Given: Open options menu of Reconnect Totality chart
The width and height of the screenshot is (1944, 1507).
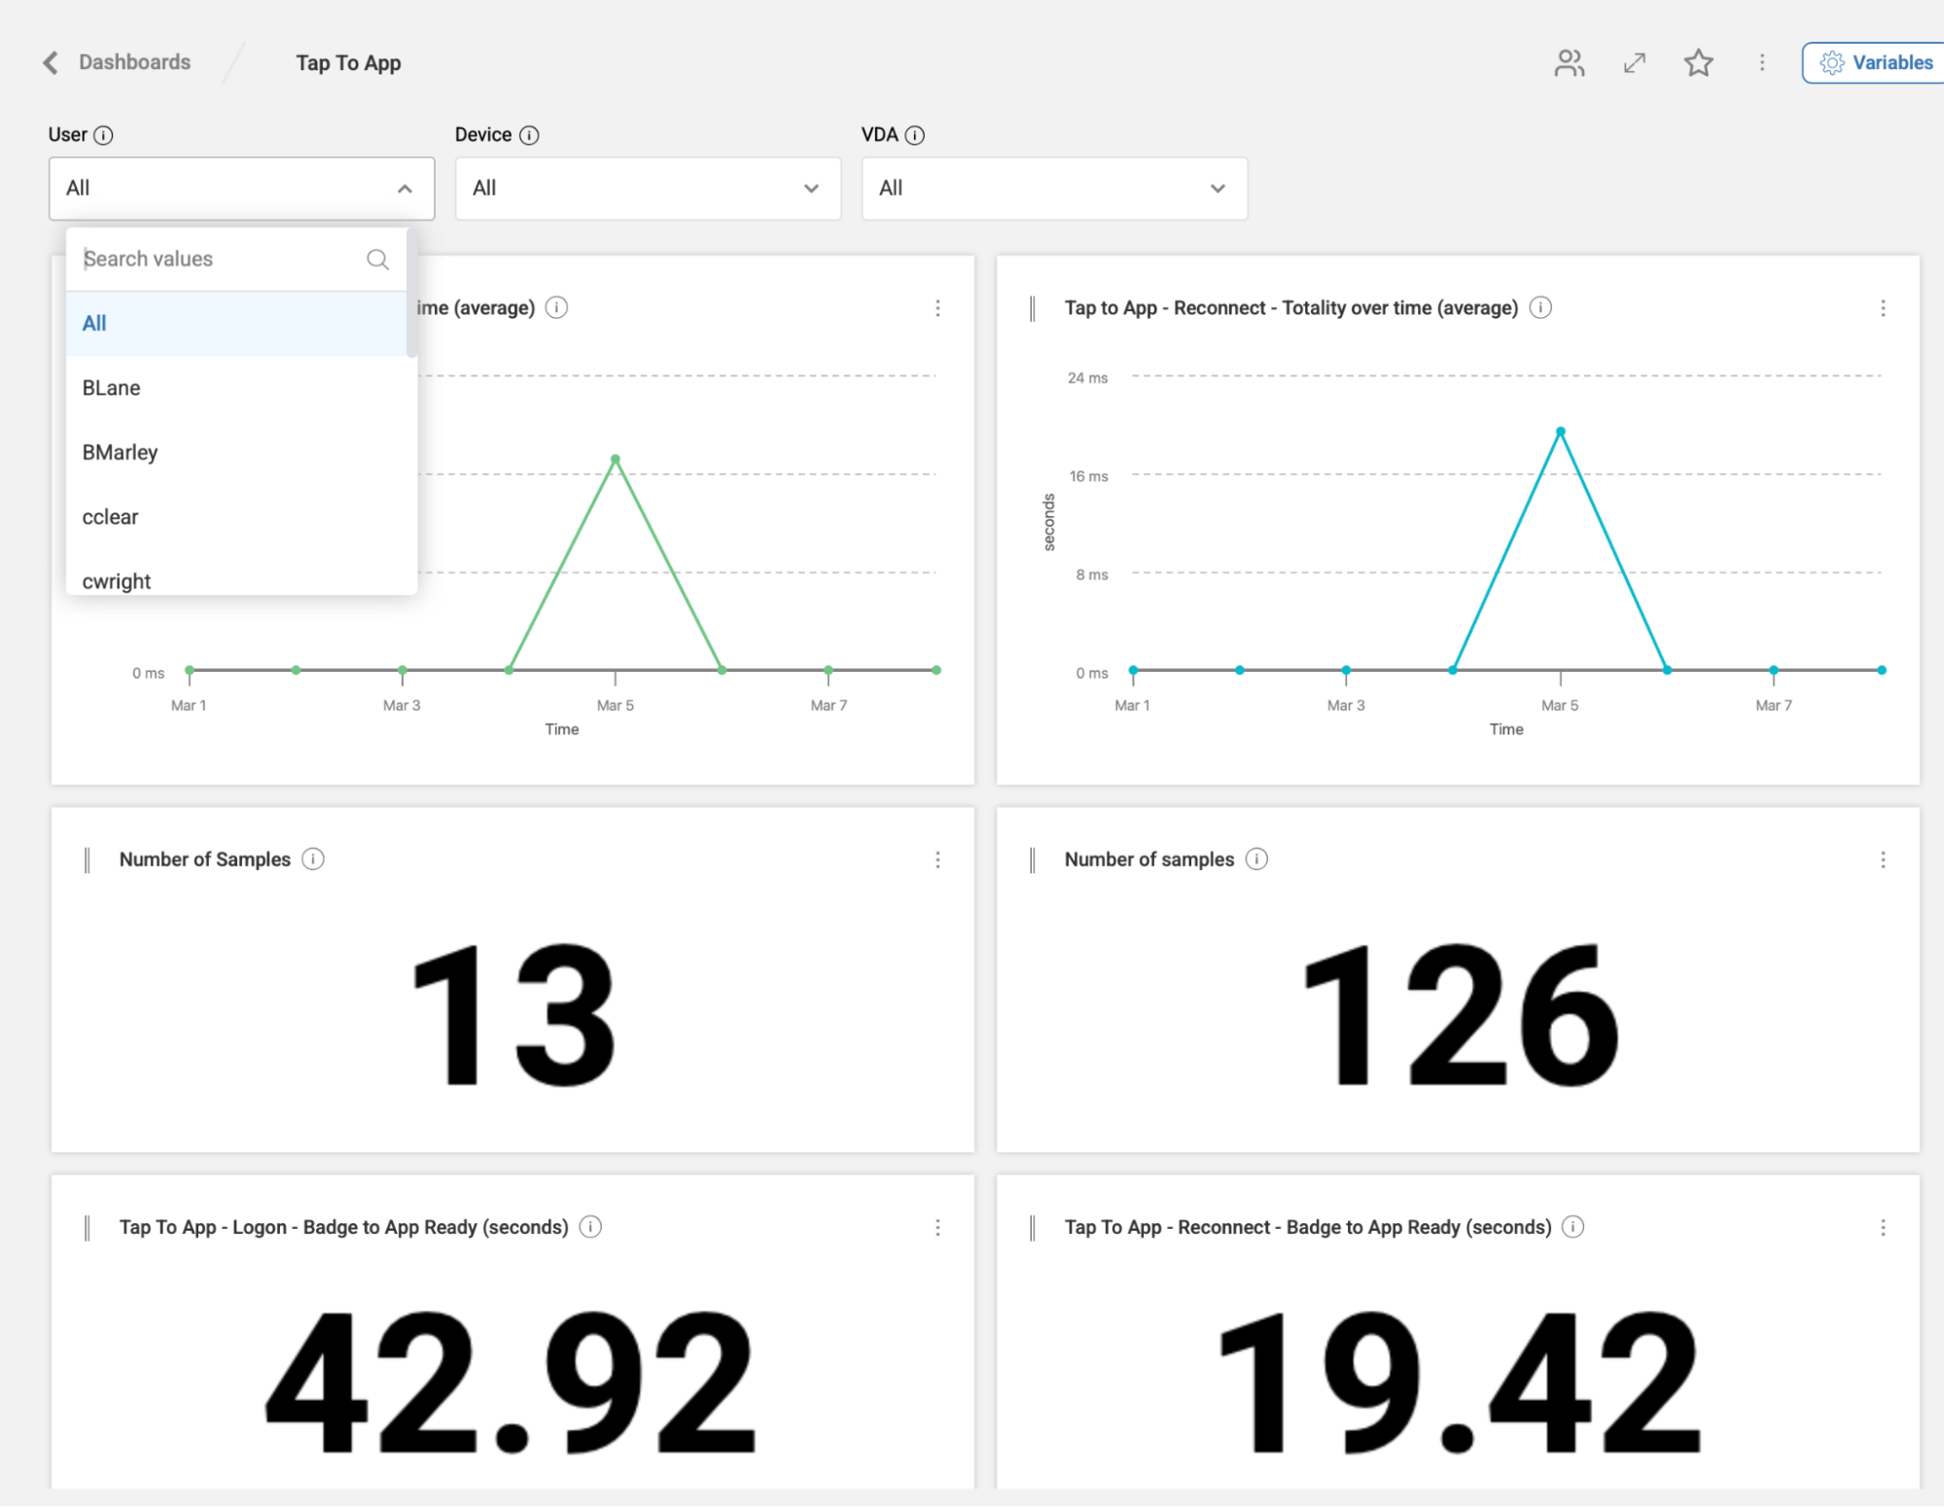Looking at the screenshot, I should pos(1882,308).
